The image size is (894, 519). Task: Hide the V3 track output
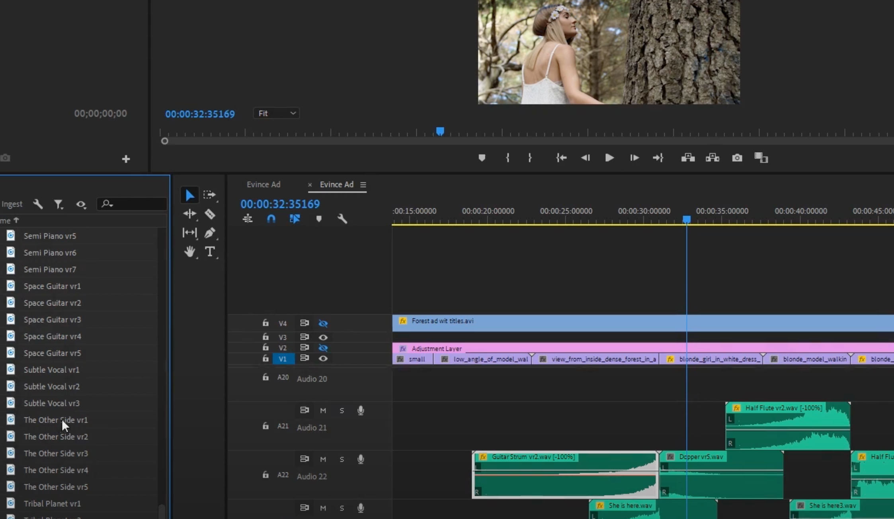coord(323,337)
